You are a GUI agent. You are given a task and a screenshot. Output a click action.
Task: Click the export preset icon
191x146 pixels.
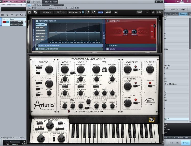[93, 12]
